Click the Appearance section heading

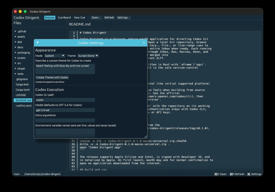45,50
